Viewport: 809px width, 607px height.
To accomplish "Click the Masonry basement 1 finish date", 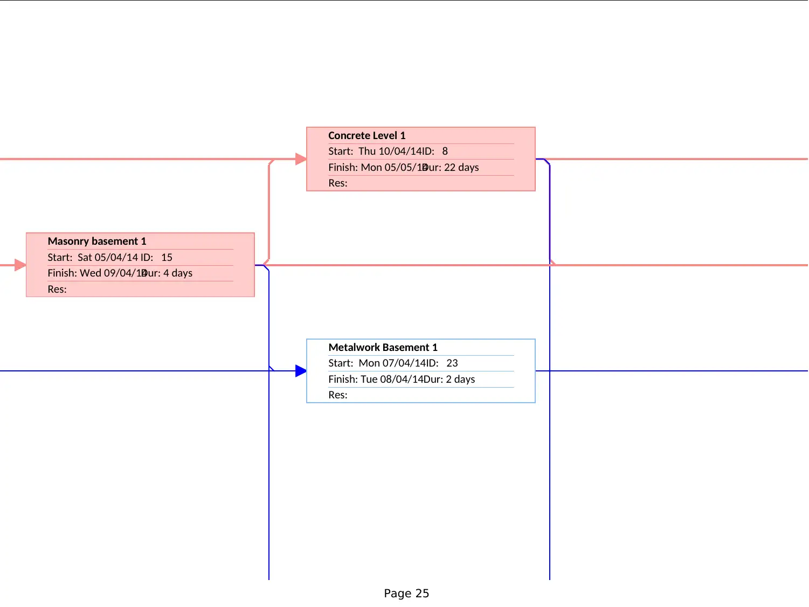I will 113,273.
